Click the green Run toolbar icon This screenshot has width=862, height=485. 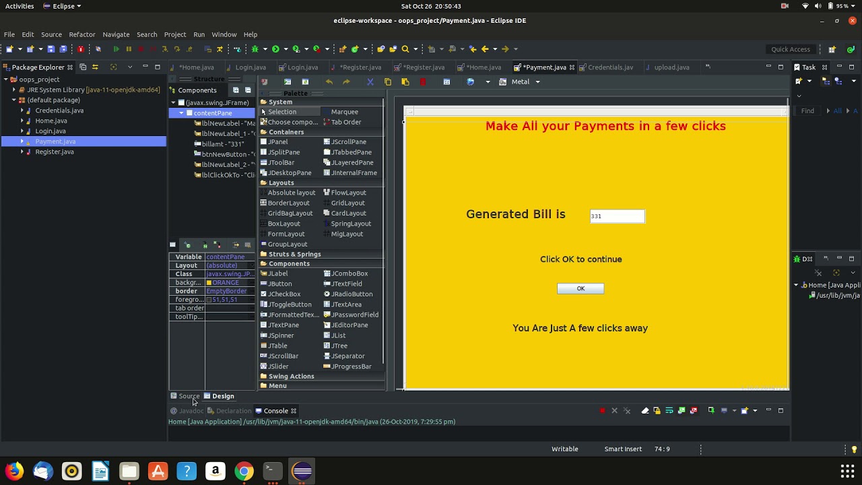[275, 48]
